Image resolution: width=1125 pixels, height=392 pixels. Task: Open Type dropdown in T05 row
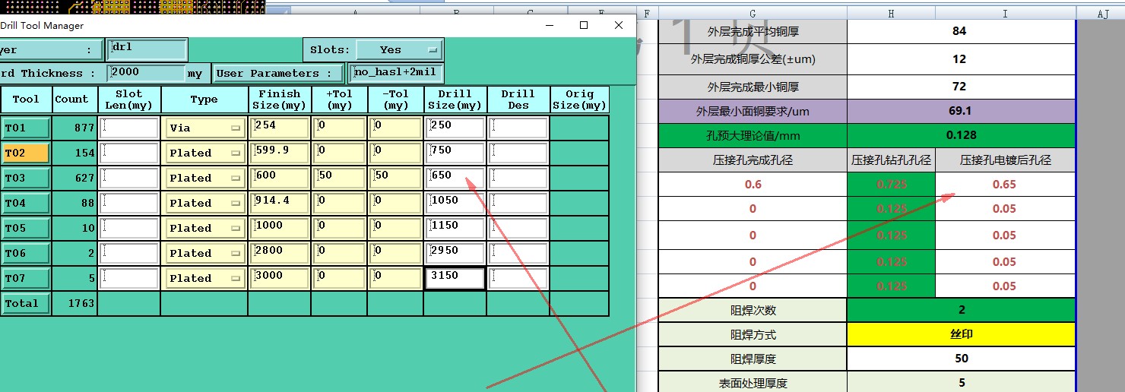pos(204,228)
